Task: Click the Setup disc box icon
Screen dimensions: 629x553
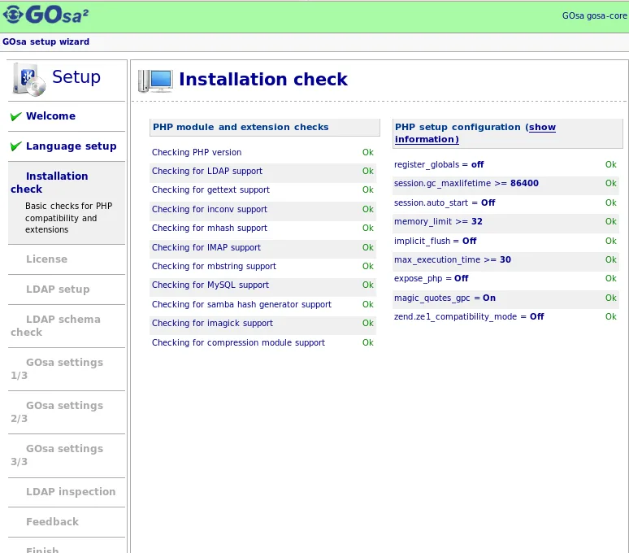Action: [x=29, y=80]
